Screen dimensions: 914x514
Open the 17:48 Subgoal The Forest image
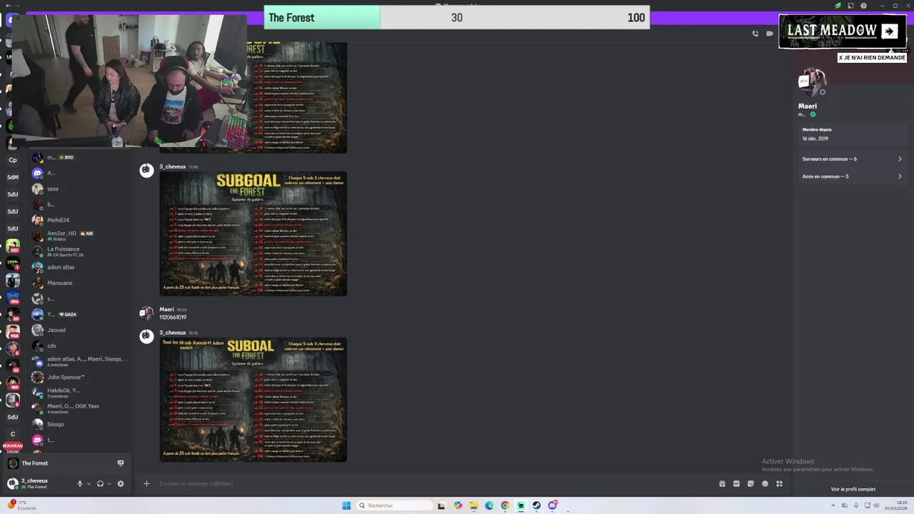253,233
